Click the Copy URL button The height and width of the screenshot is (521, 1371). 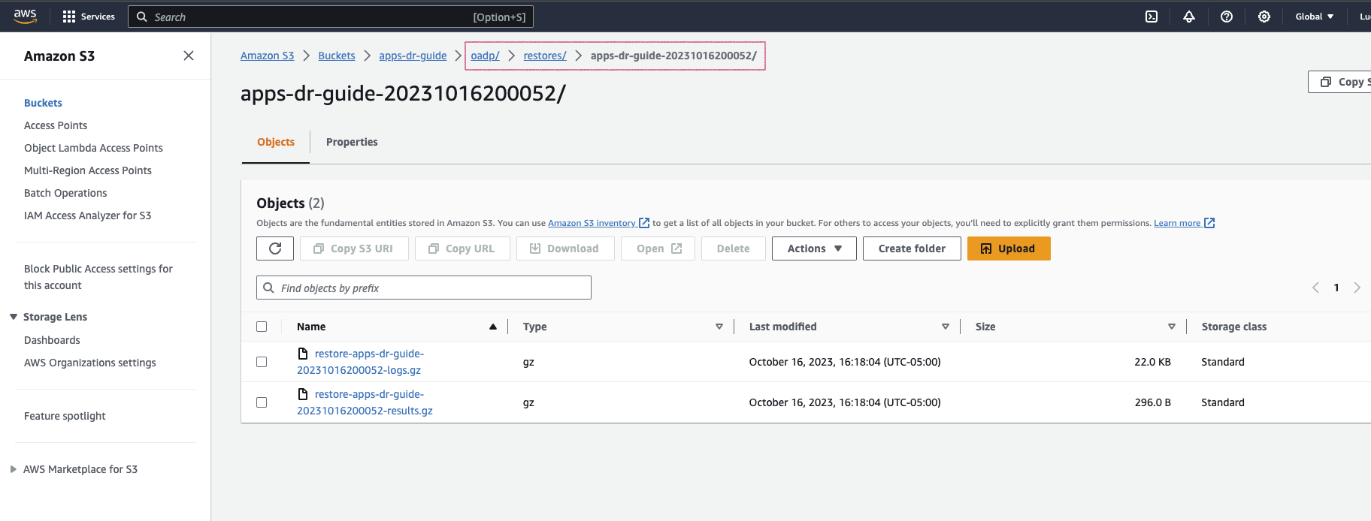[x=462, y=248]
